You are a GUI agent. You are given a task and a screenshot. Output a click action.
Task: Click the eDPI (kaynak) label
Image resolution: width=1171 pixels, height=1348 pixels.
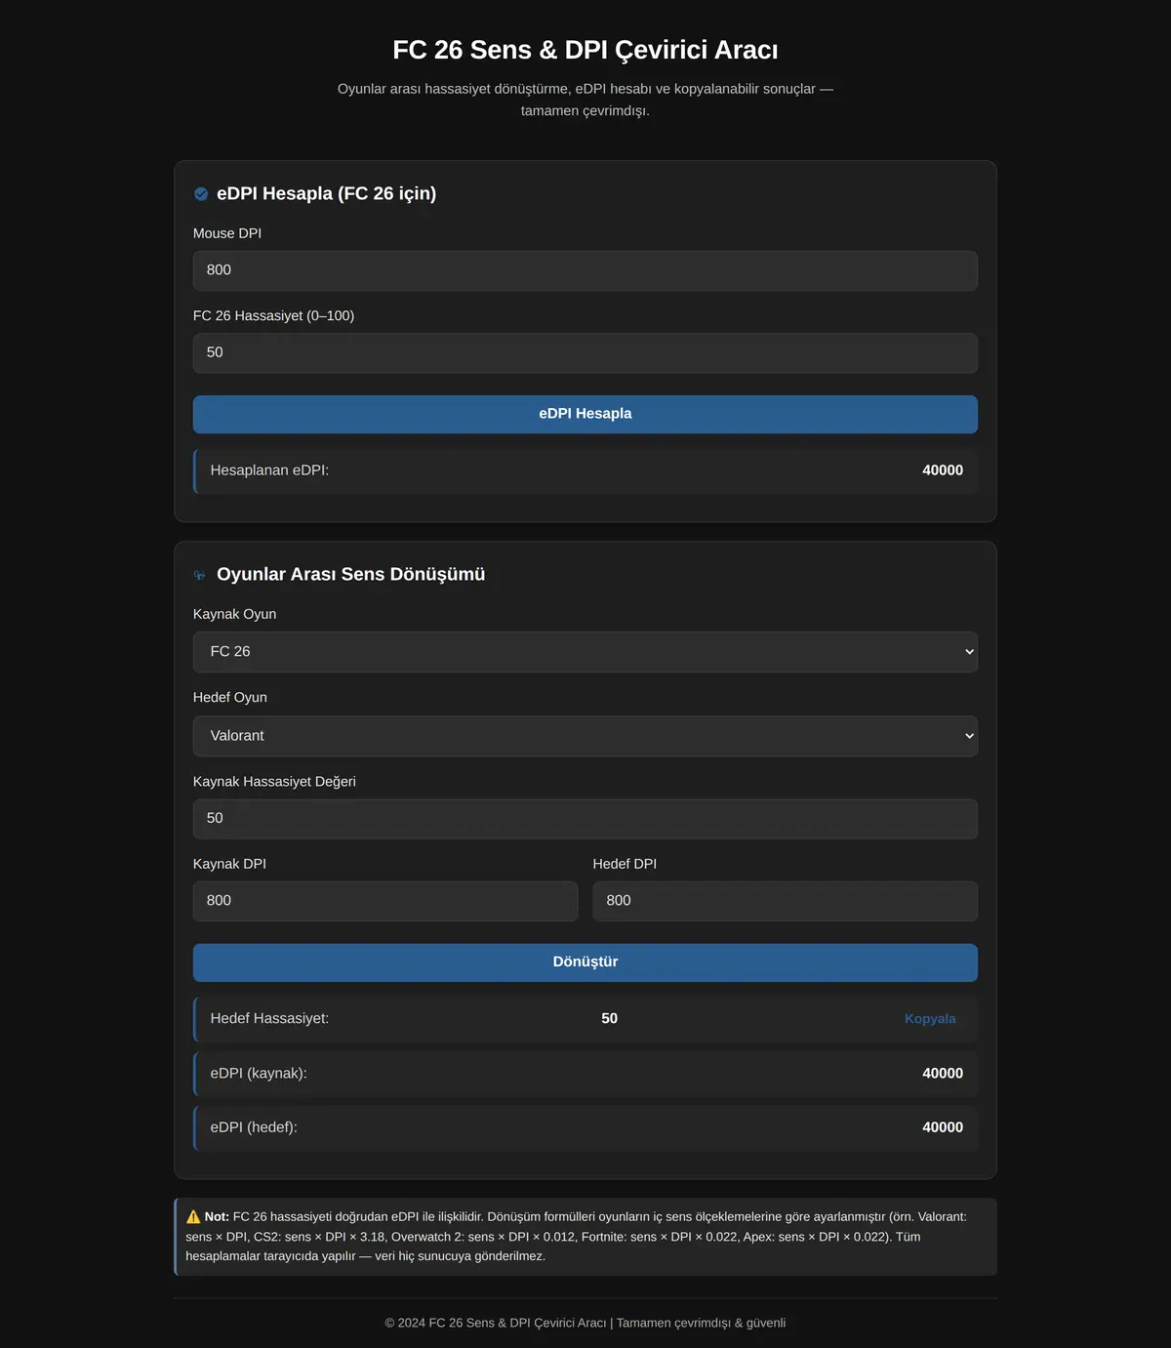click(259, 1074)
